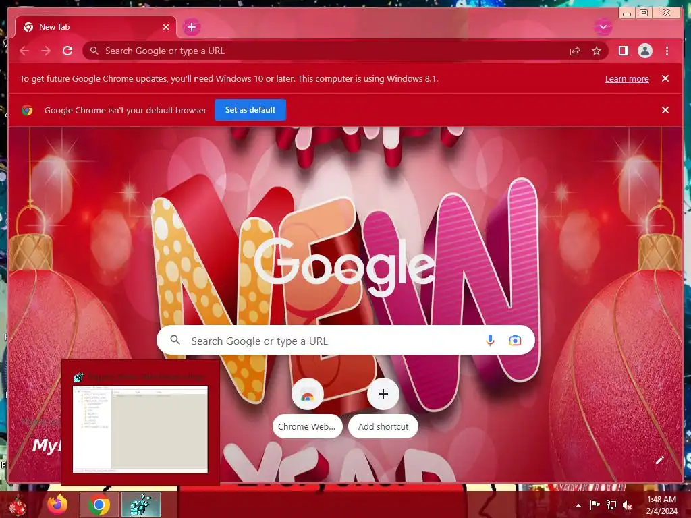Viewport: 691px width, 518px height.
Task: Click the search magnifier in the address bar
Action: pyautogui.click(x=94, y=51)
